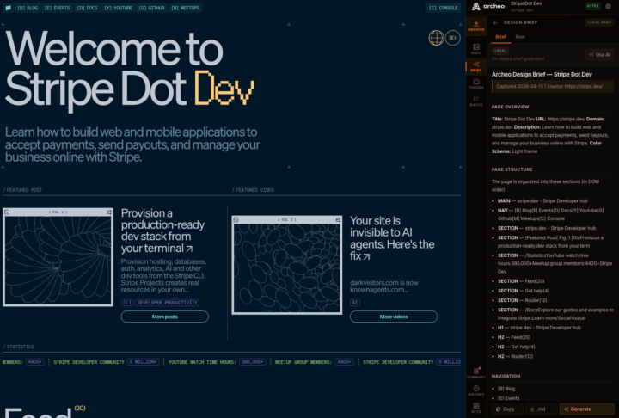The height and width of the screenshot is (418, 619).
Task: Open the [M] Meetups nav item
Action: tap(185, 8)
